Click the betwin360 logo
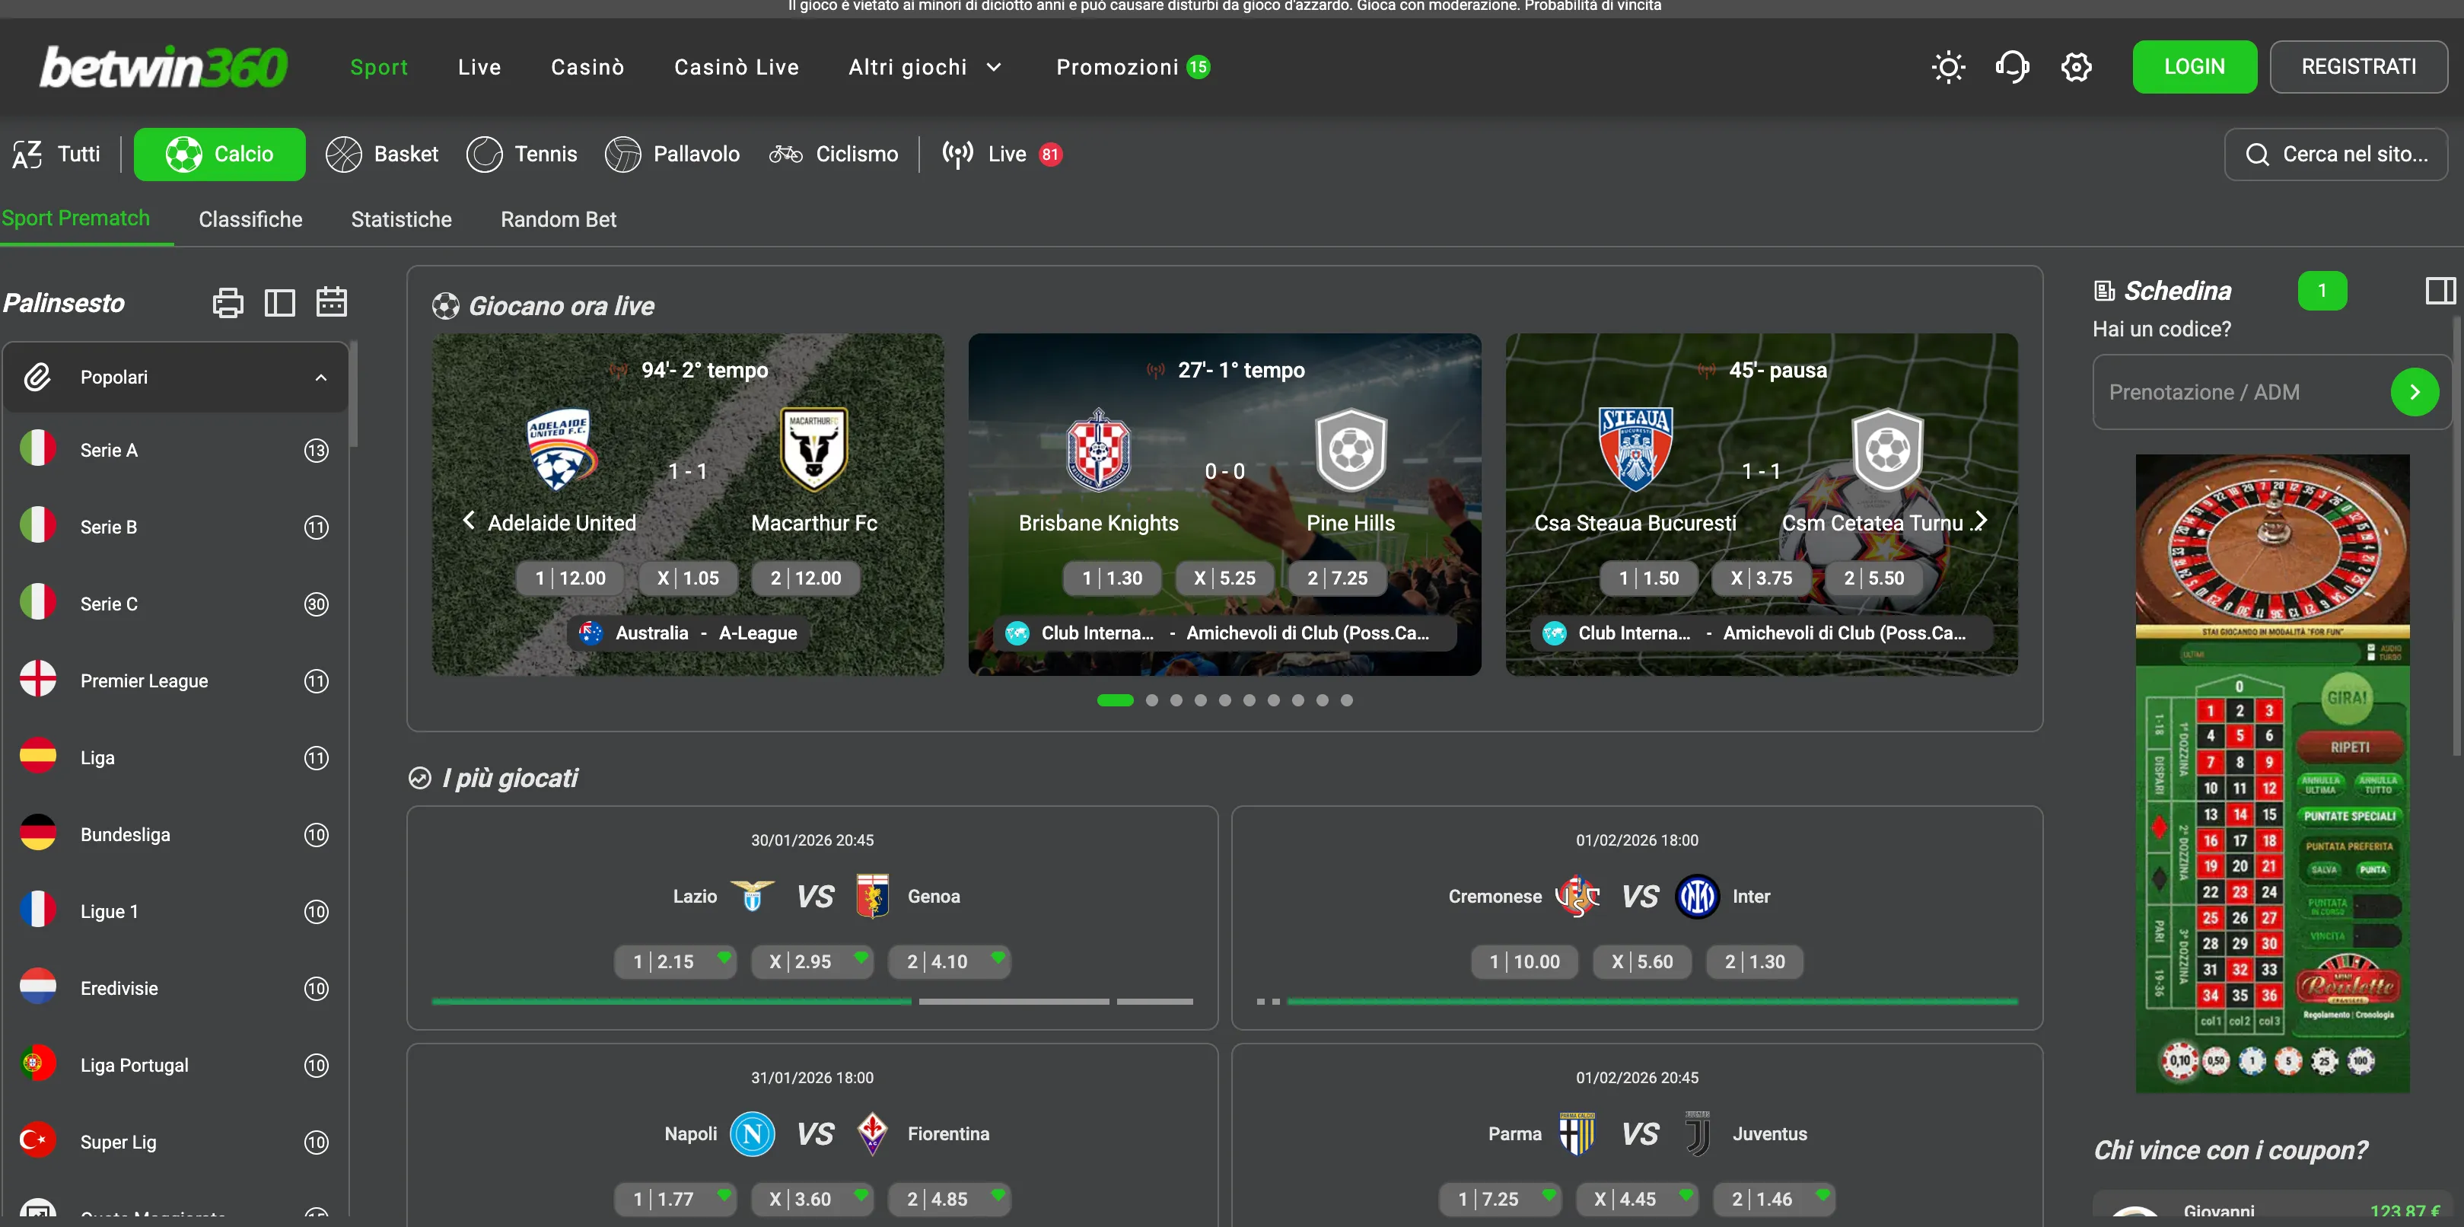 [x=164, y=67]
